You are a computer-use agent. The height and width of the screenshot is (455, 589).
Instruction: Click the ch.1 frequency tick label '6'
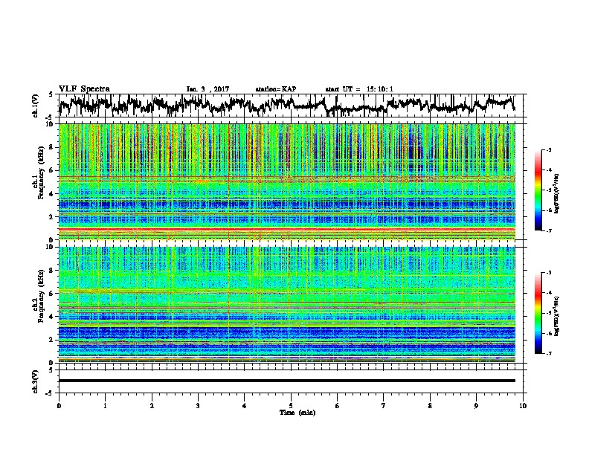[51, 171]
